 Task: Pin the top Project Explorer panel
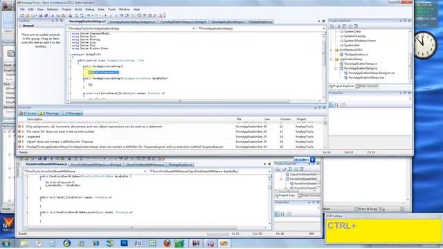[x=405, y=21]
